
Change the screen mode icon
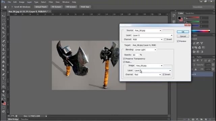[x=3, y=112]
